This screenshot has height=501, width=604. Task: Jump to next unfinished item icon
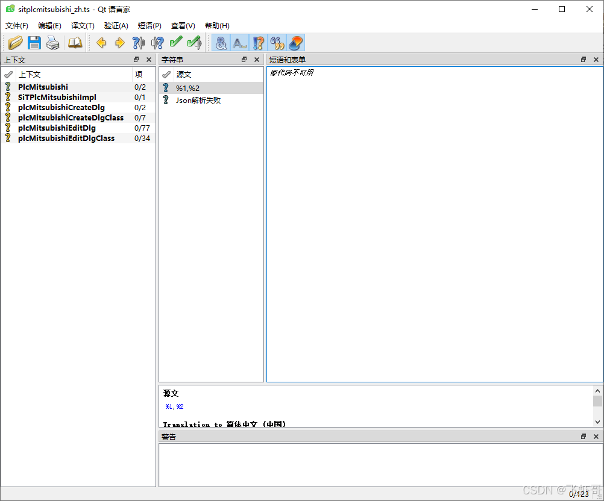(x=157, y=43)
